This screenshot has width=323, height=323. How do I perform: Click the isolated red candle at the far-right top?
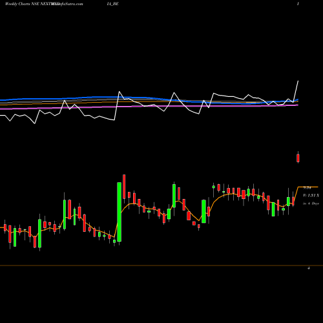298,158
